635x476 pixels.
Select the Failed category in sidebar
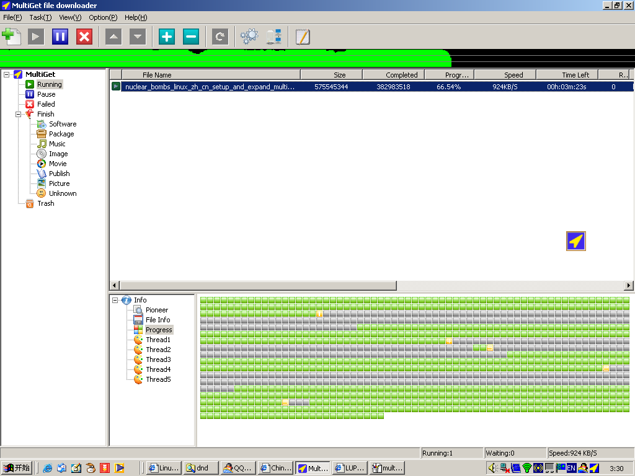tap(46, 104)
